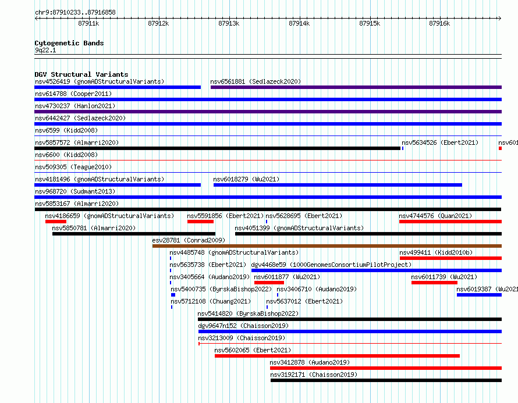Viewport: 518px width, 403px height.
Task: Click the red bar of nsv5602065
Action: coord(337,356)
